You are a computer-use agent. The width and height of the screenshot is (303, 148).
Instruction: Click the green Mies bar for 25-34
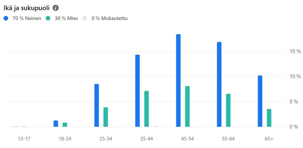tap(106, 117)
